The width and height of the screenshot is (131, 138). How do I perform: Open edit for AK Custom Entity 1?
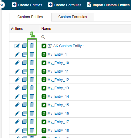(17, 46)
